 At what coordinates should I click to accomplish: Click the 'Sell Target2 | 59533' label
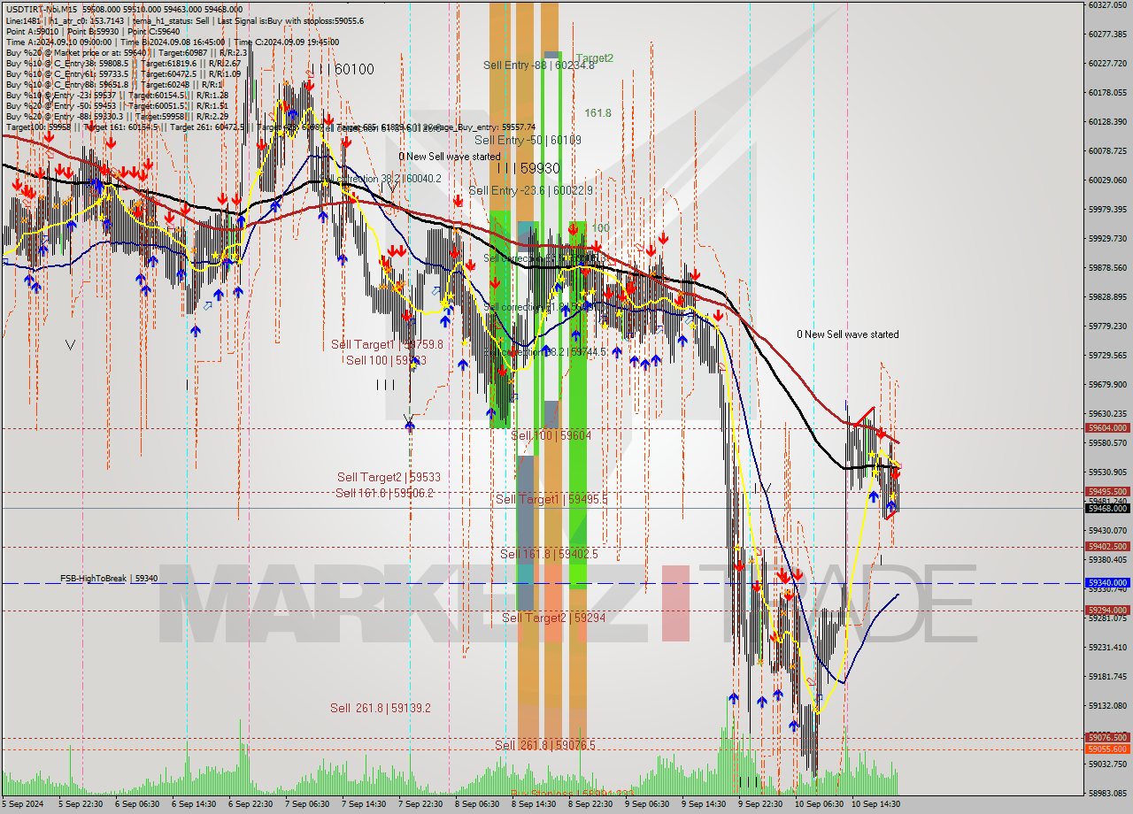tap(389, 477)
